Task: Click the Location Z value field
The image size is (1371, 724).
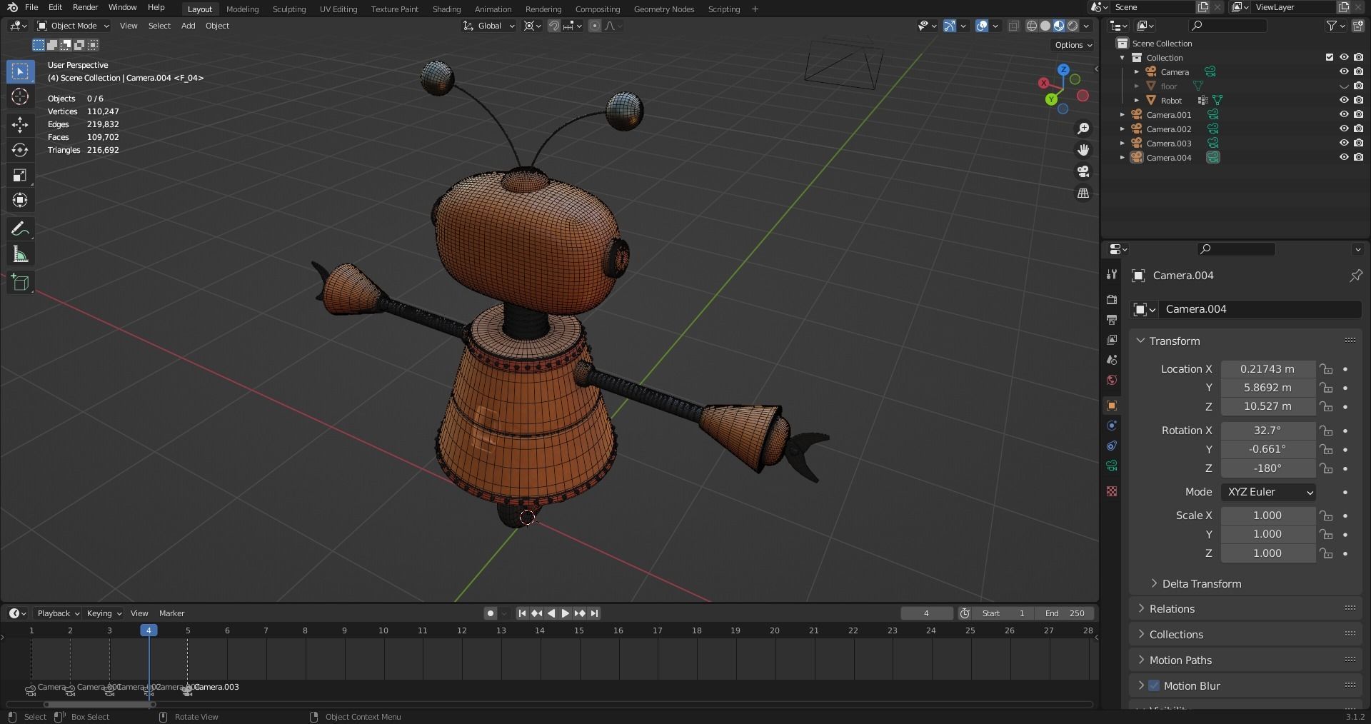Action: (x=1267, y=406)
